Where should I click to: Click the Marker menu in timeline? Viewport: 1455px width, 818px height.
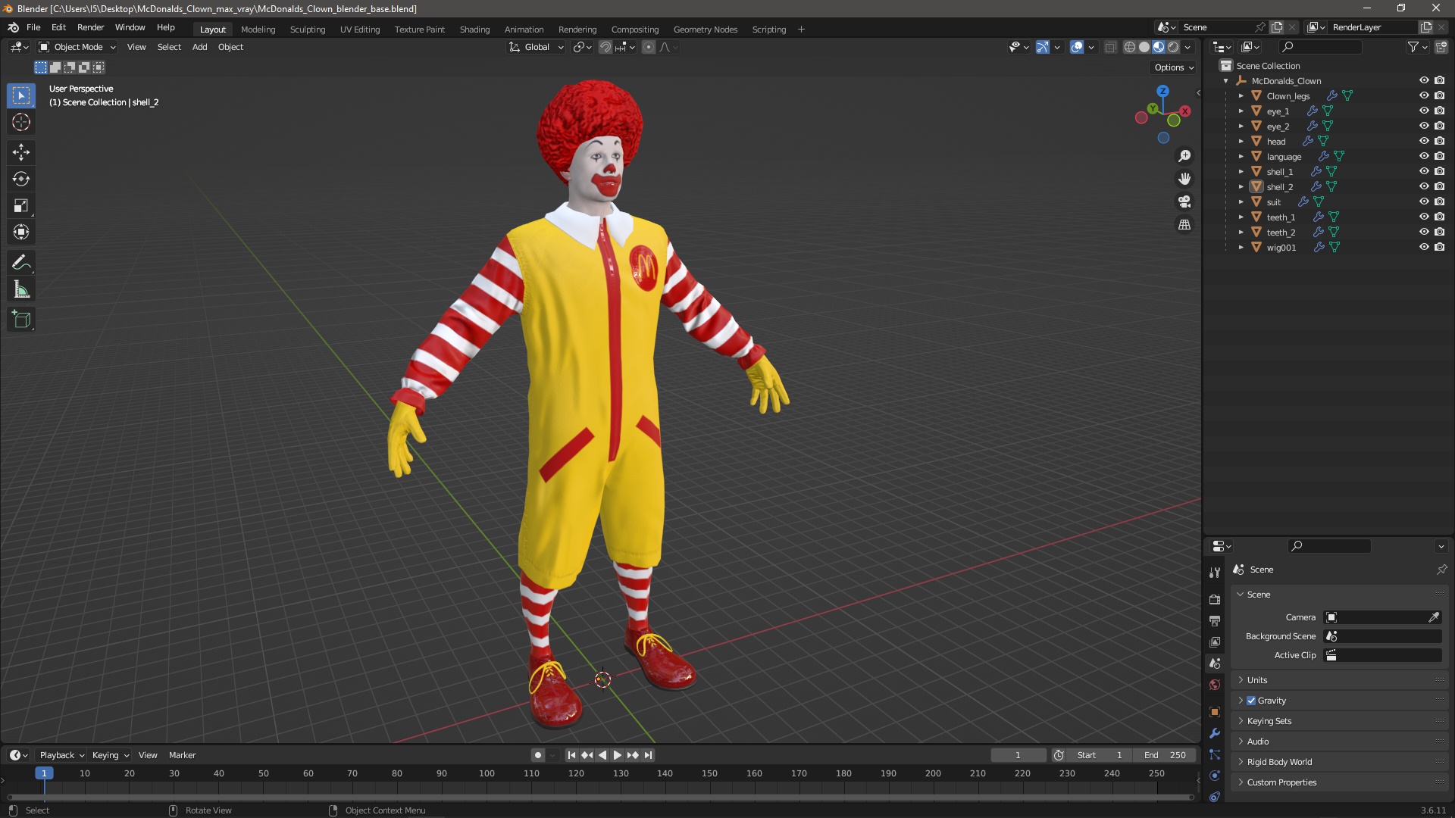coord(182,755)
